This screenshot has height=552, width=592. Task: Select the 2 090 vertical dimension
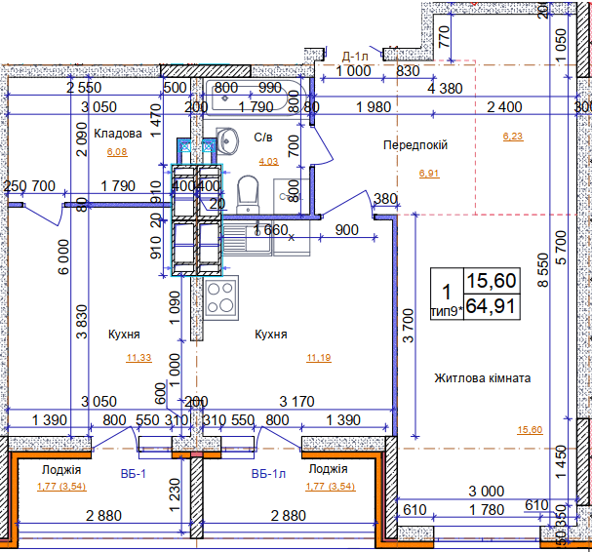click(82, 138)
